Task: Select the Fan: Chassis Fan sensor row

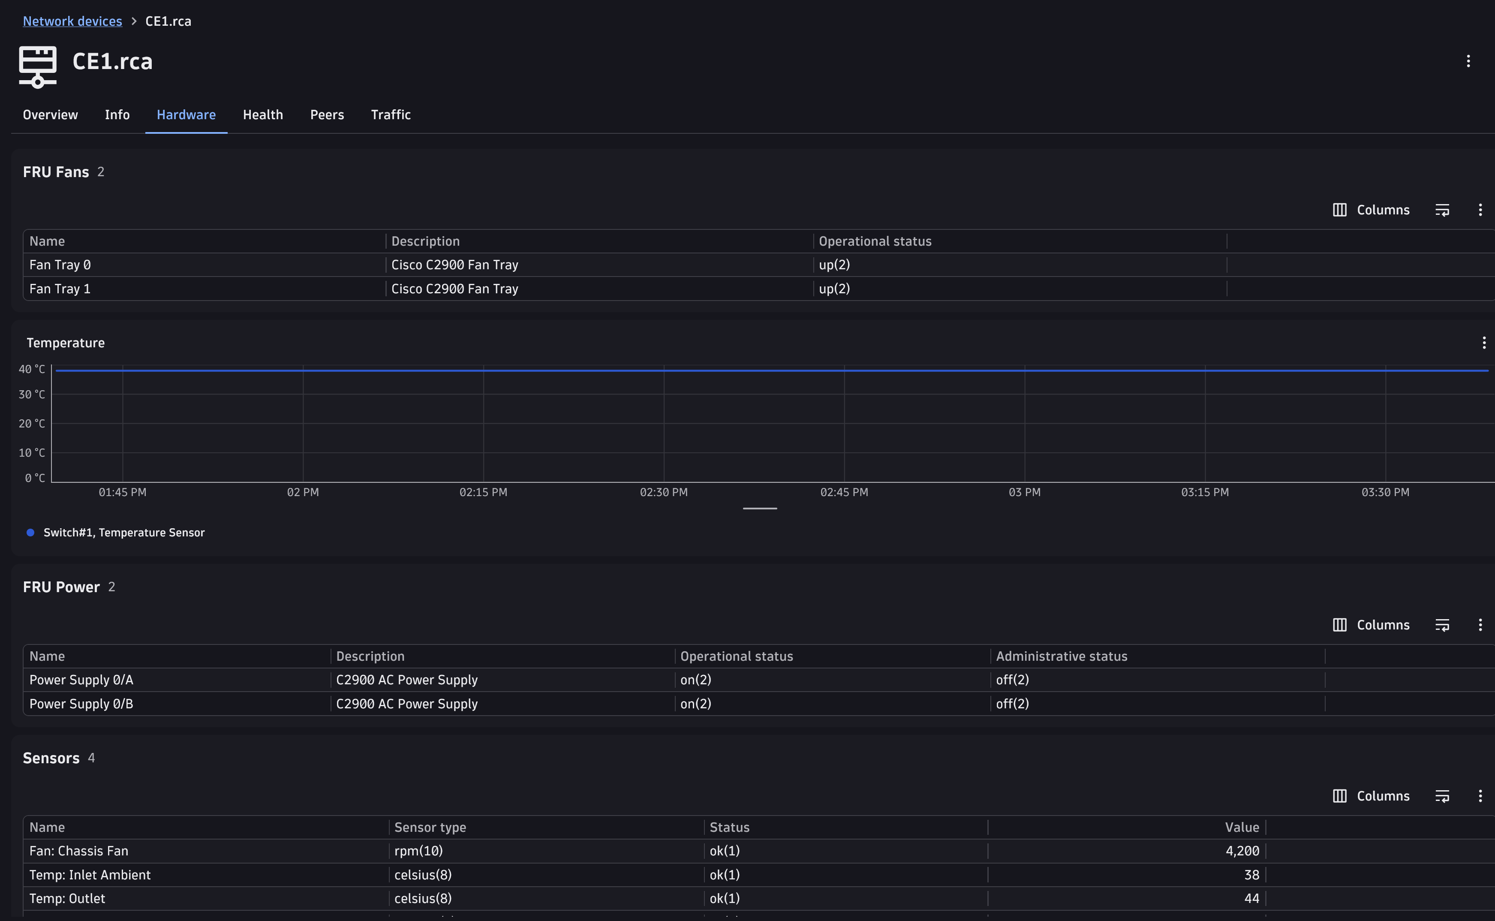Action: (759, 851)
